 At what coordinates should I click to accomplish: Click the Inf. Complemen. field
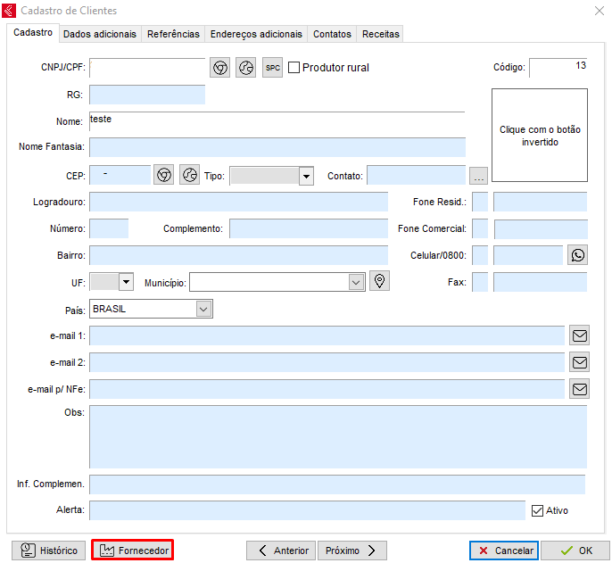(x=337, y=484)
